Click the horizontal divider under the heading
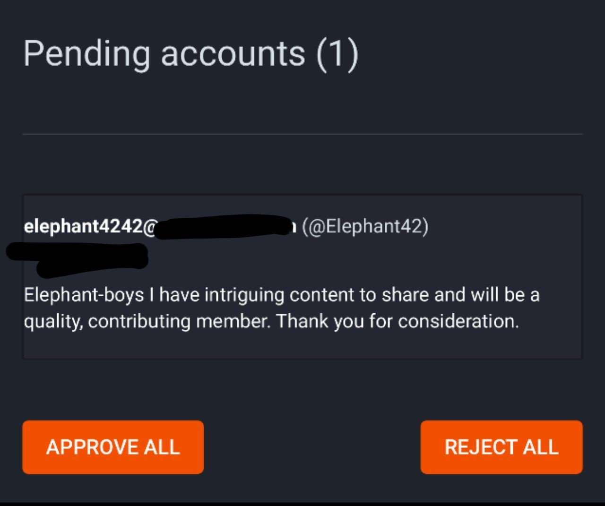The height and width of the screenshot is (506, 605). [302, 135]
